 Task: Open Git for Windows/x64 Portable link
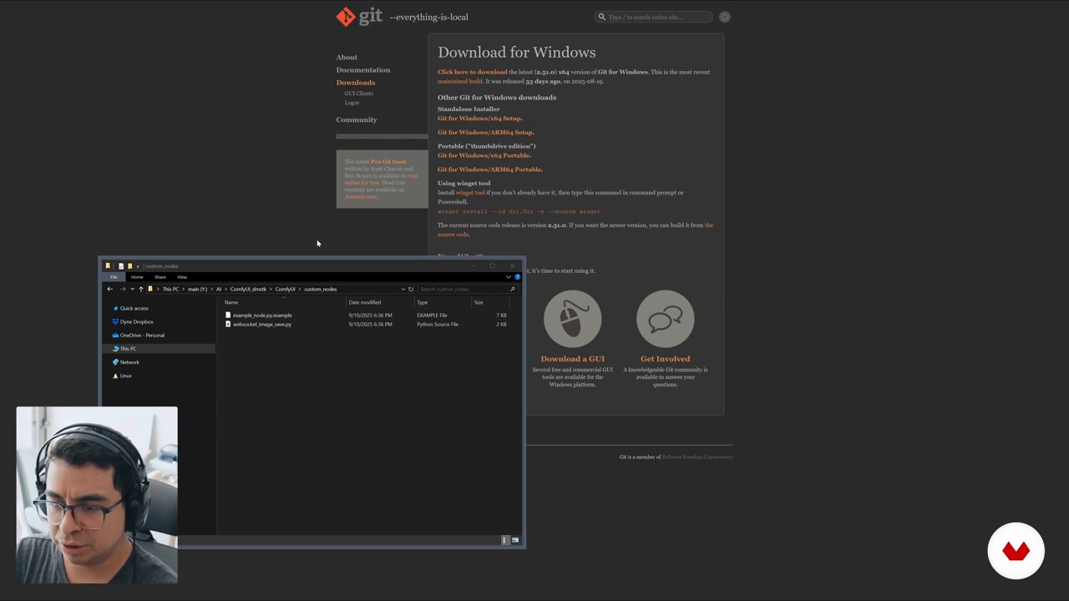coord(484,155)
